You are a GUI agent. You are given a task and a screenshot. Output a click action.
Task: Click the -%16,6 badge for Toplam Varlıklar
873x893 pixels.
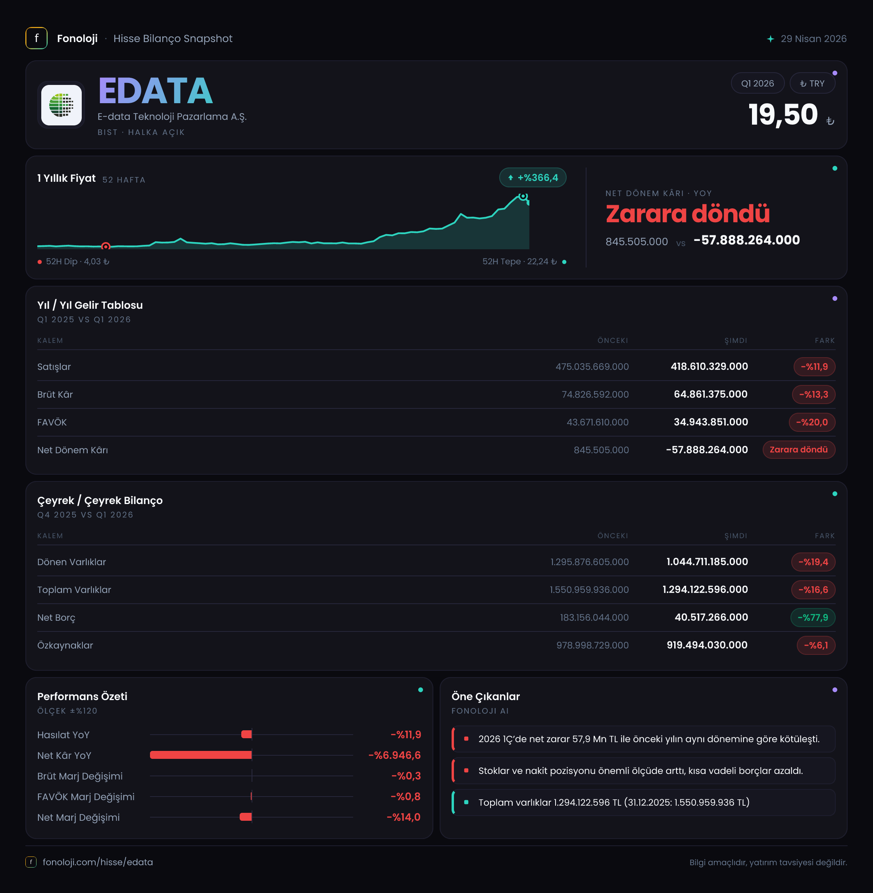coord(813,589)
